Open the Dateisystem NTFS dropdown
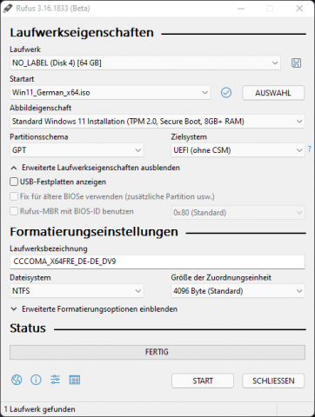Screen dimensions: 315x417 [x=77, y=291]
